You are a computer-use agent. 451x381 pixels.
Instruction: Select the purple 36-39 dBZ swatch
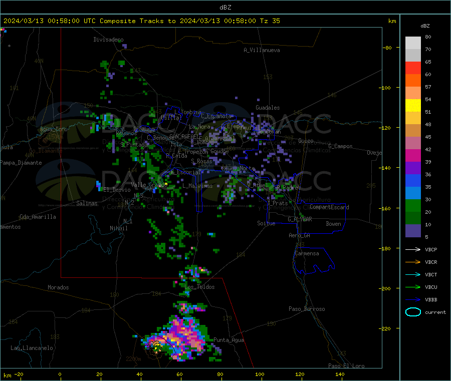413,168
